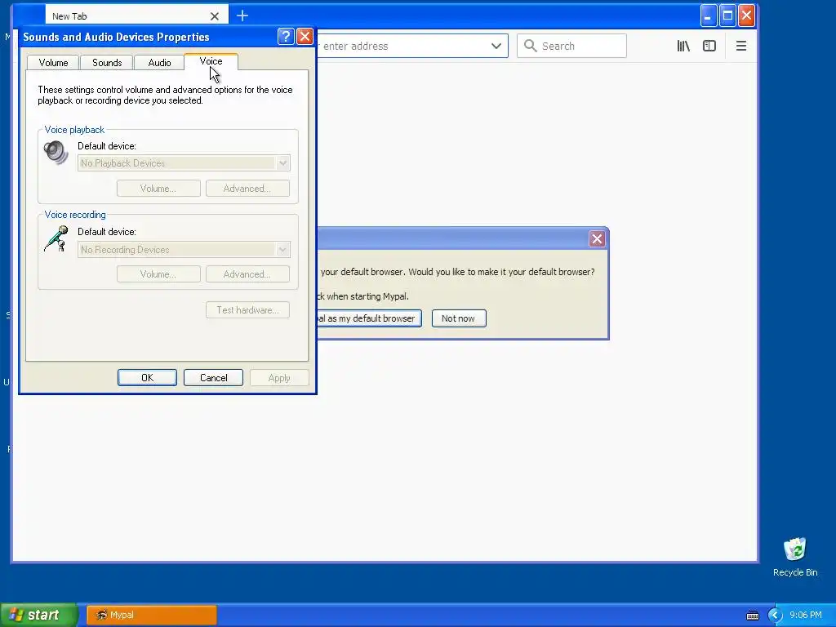The height and width of the screenshot is (627, 836).
Task: Click the voice recording microphone icon
Action: coord(56,238)
